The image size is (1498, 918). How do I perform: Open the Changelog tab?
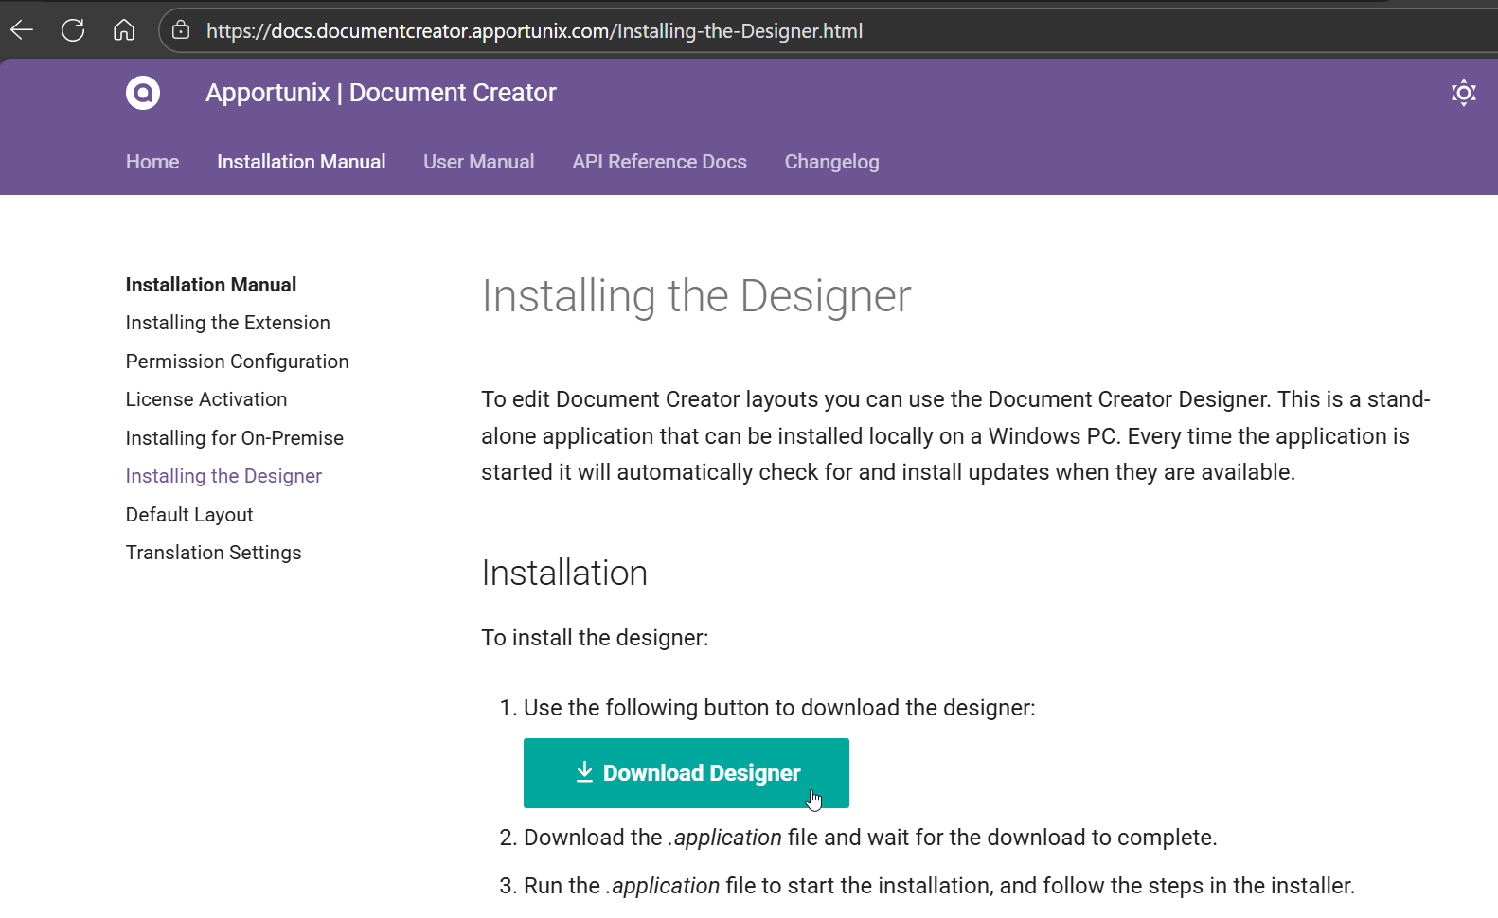coord(831,162)
